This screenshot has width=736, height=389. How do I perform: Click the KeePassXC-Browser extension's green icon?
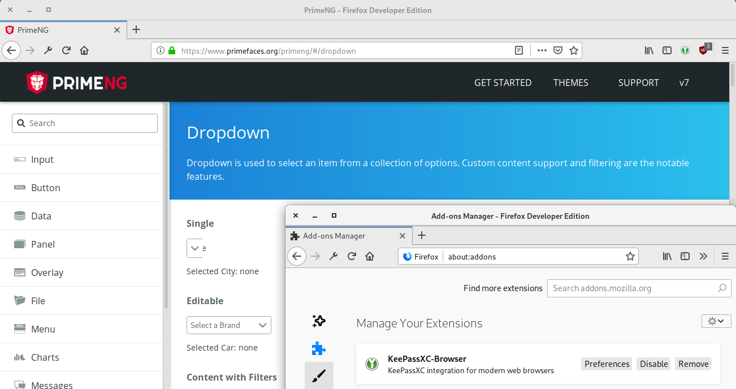pos(372,364)
